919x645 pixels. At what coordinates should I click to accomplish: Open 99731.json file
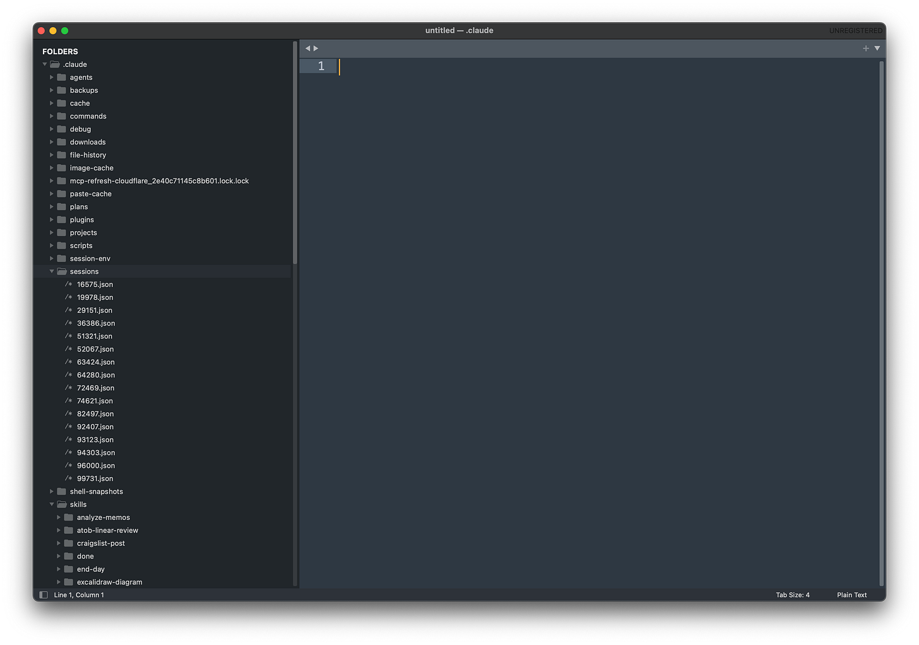pyautogui.click(x=95, y=478)
